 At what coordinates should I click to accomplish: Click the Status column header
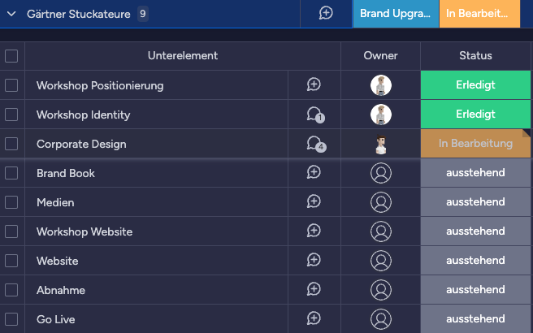(475, 55)
